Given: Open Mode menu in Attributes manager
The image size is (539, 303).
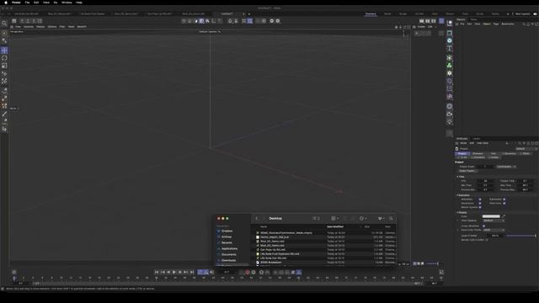Looking at the screenshot, I should click(463, 143).
